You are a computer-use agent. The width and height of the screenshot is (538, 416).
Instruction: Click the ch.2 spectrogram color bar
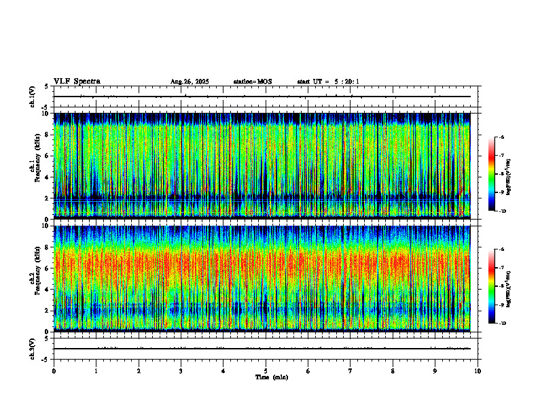491,286
